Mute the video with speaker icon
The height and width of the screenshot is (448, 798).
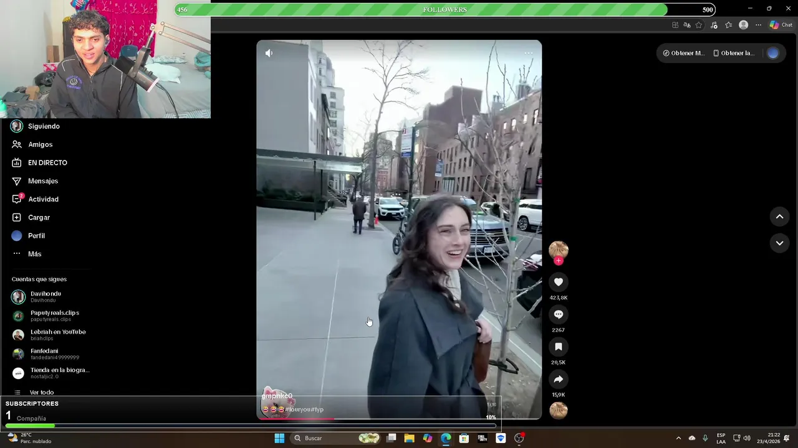coord(269,53)
